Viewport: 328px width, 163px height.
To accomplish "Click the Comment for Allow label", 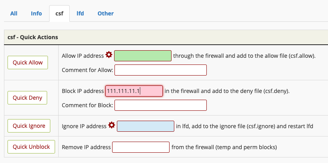I will [88, 70].
